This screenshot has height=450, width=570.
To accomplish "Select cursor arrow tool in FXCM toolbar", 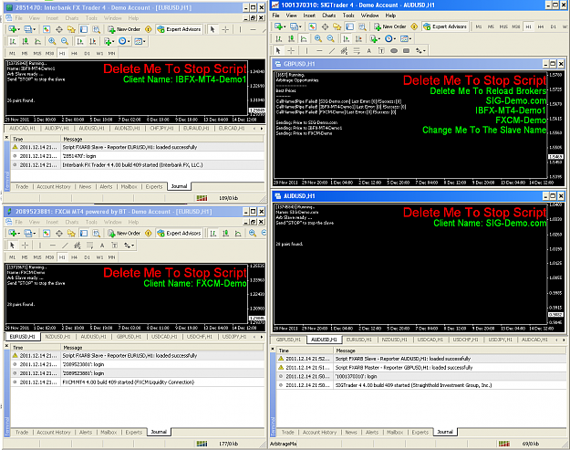I will click(x=12, y=246).
